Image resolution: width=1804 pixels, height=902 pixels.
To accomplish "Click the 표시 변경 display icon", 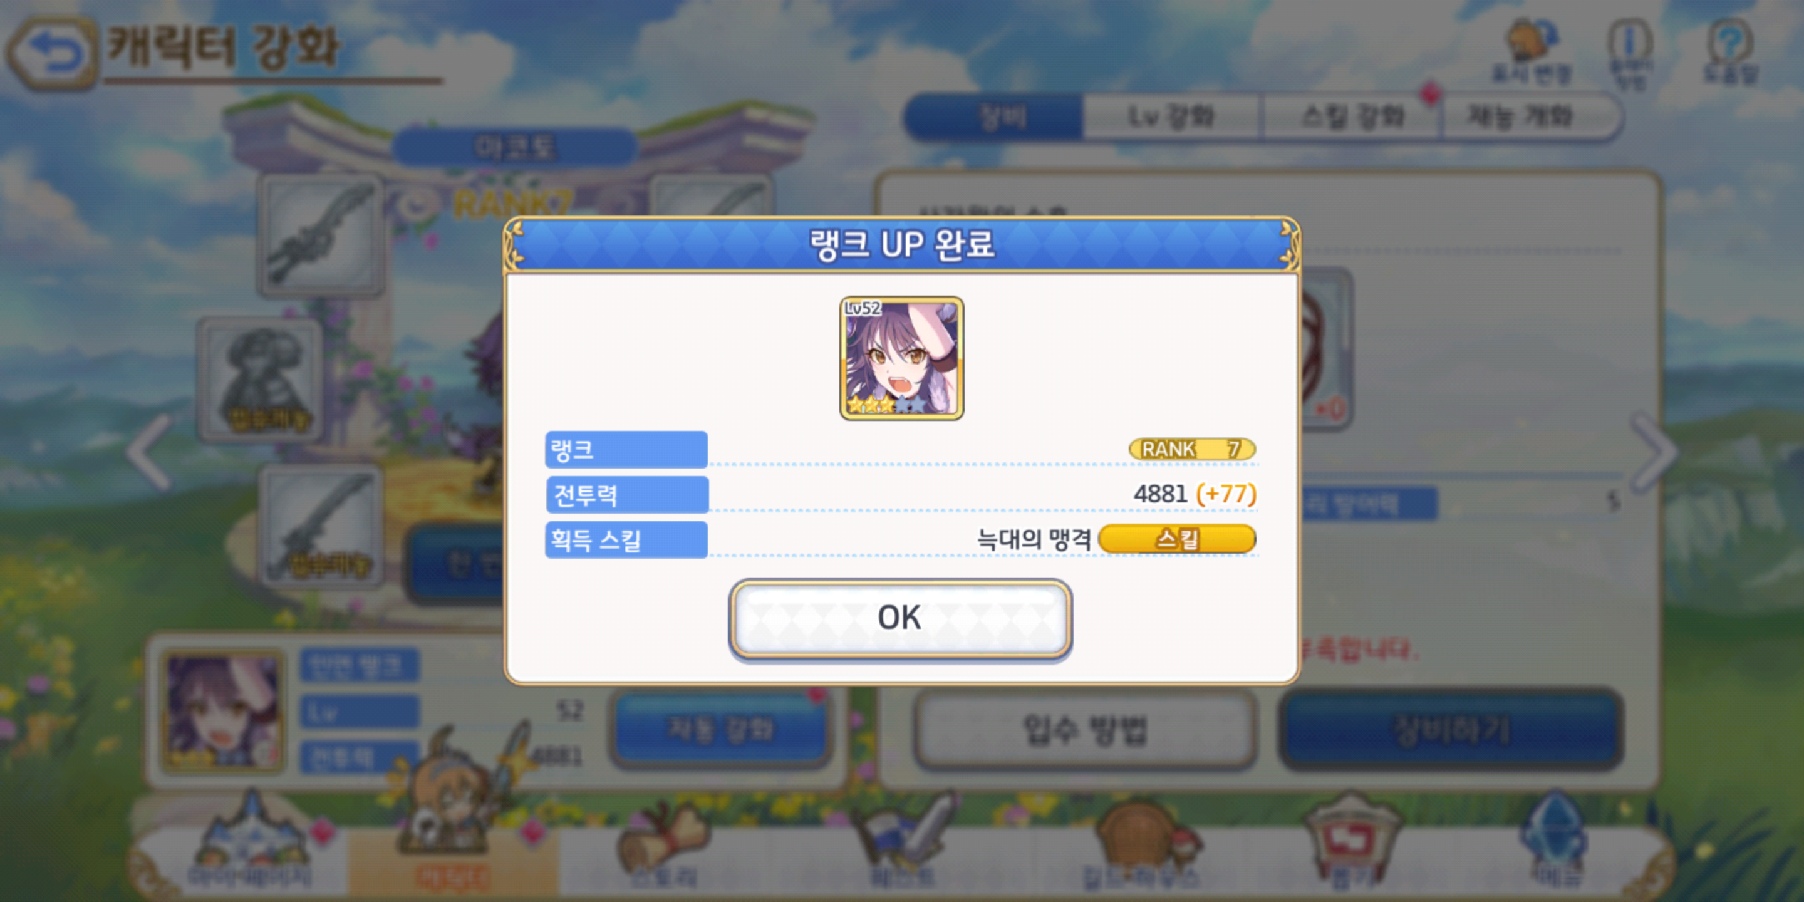I will pos(1531,52).
